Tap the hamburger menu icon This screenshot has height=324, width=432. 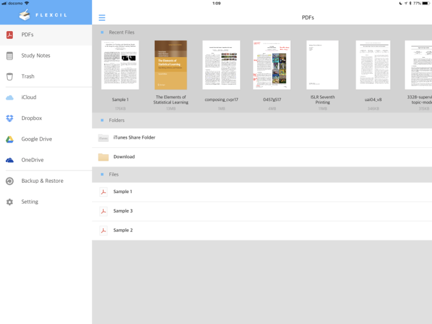(102, 17)
